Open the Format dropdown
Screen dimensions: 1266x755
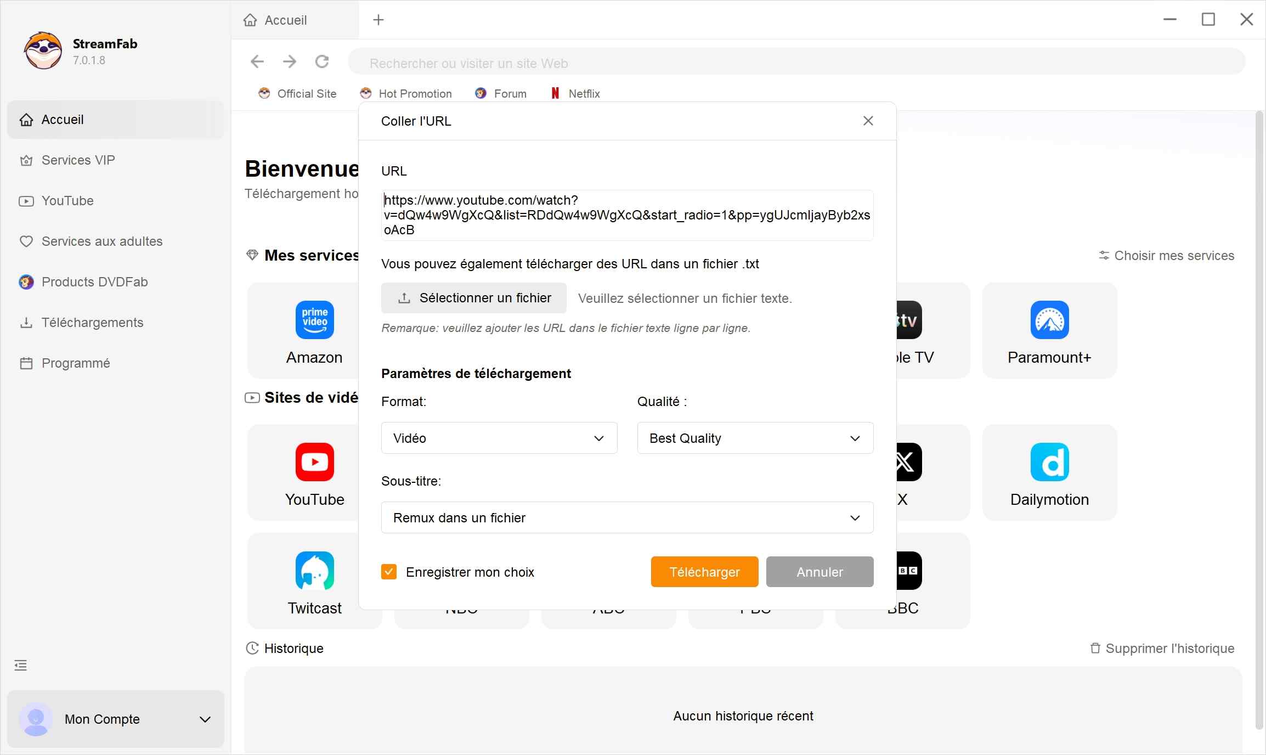pyautogui.click(x=499, y=438)
